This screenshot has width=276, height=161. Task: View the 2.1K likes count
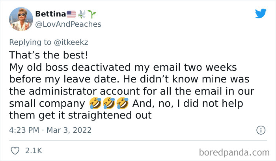(x=34, y=150)
